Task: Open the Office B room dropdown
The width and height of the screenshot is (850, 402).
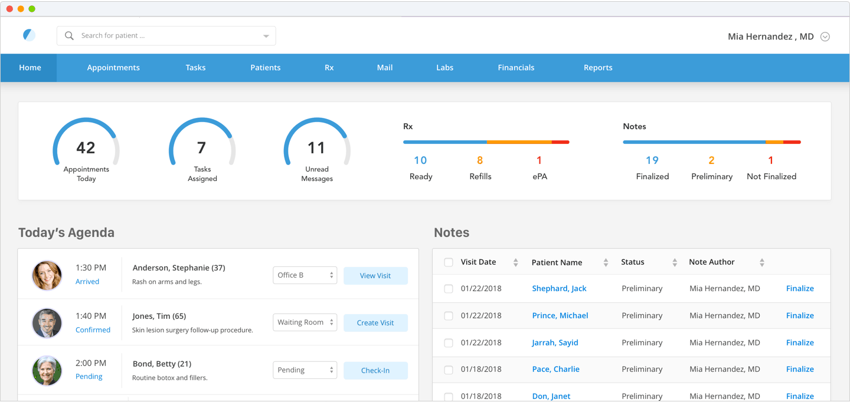Action: (x=305, y=275)
